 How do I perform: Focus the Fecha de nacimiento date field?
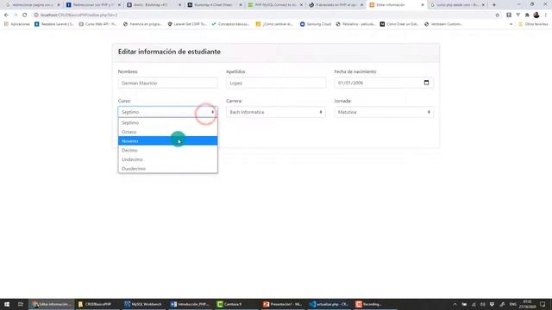point(384,83)
